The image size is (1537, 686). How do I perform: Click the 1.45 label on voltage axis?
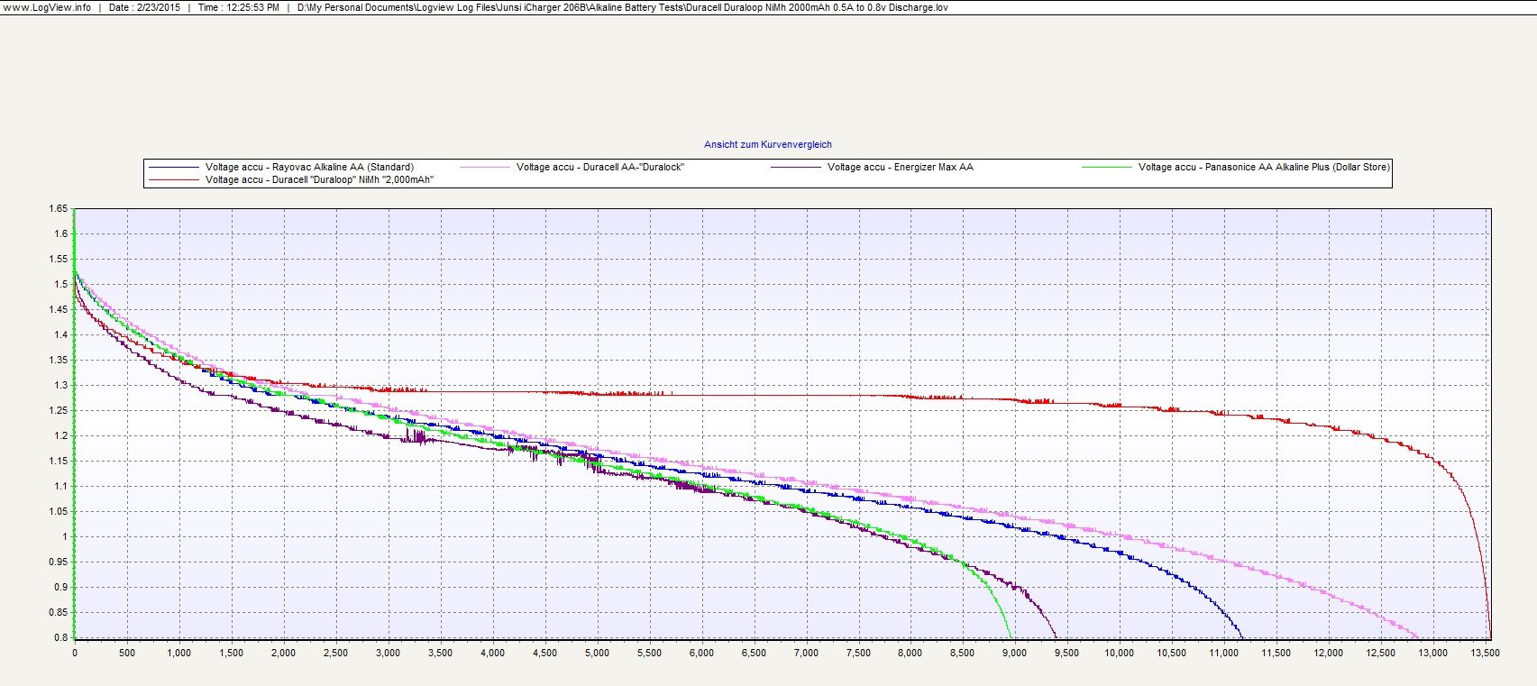click(59, 309)
